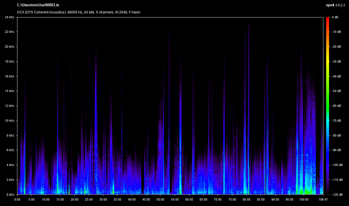Click the 25:00 time axis marker
This screenshot has height=206, width=349.
(x=89, y=199)
